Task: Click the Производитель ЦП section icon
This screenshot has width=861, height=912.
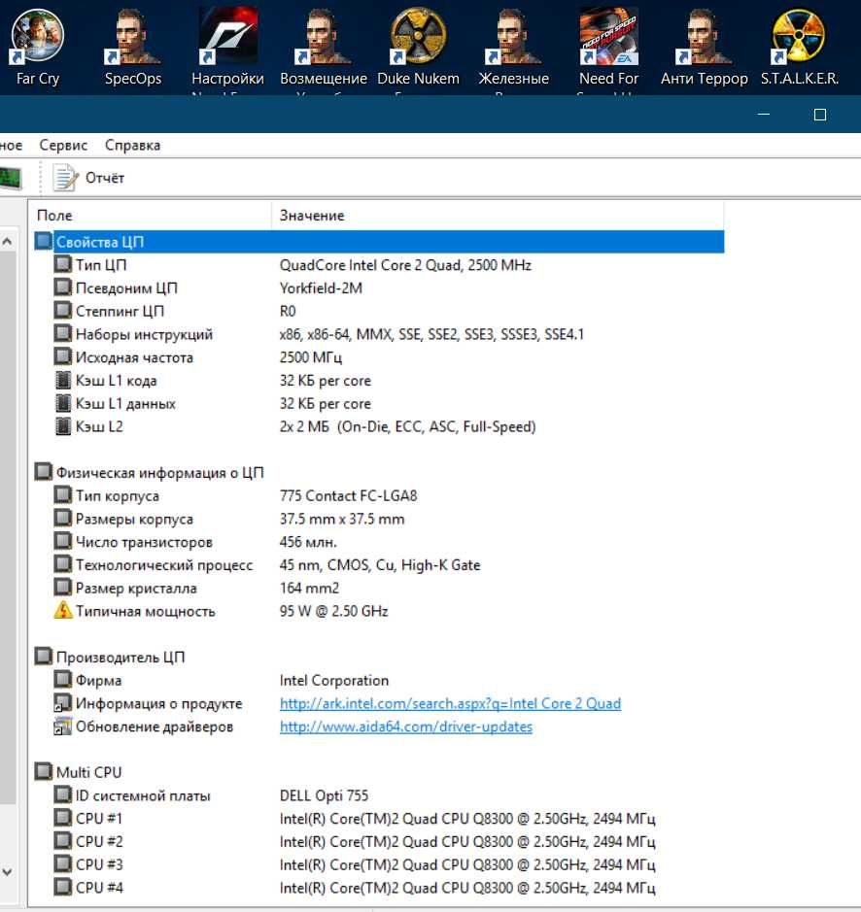Action: point(43,657)
